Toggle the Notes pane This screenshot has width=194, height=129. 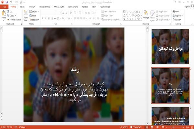tap(124, 127)
